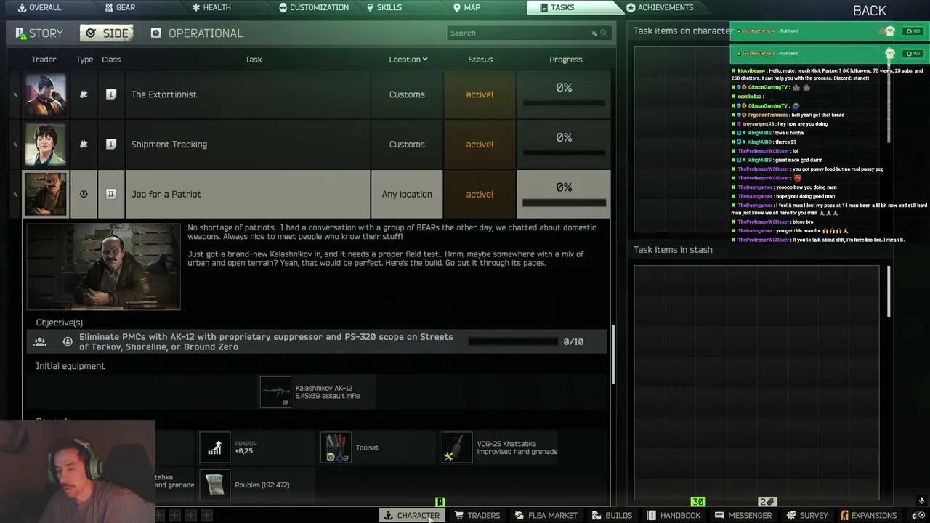Screen dimensions: 930x523
Task: Click the Kalashnikov AK-12 item icon
Action: [275, 392]
